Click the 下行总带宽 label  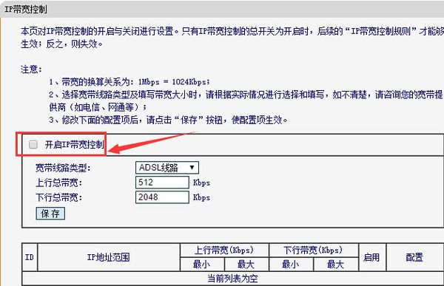[58, 197]
